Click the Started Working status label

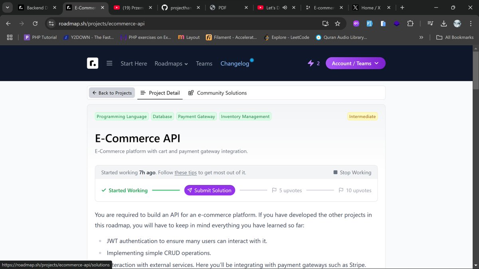coord(124,190)
